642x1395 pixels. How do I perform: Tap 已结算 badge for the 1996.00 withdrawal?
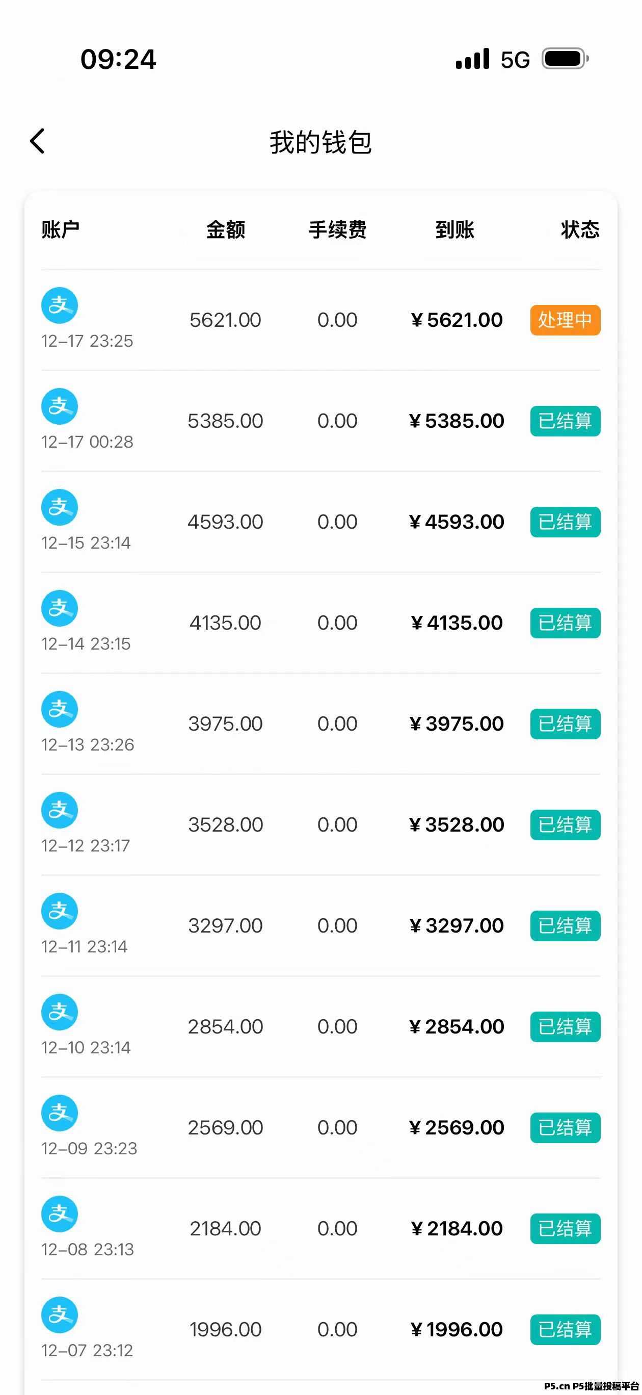[565, 1329]
